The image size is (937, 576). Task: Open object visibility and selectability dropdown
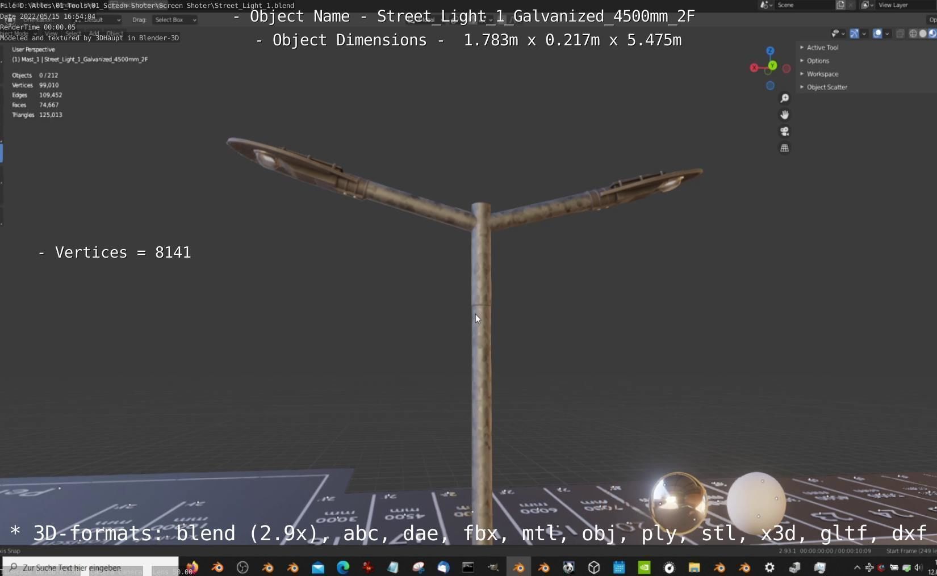(838, 33)
